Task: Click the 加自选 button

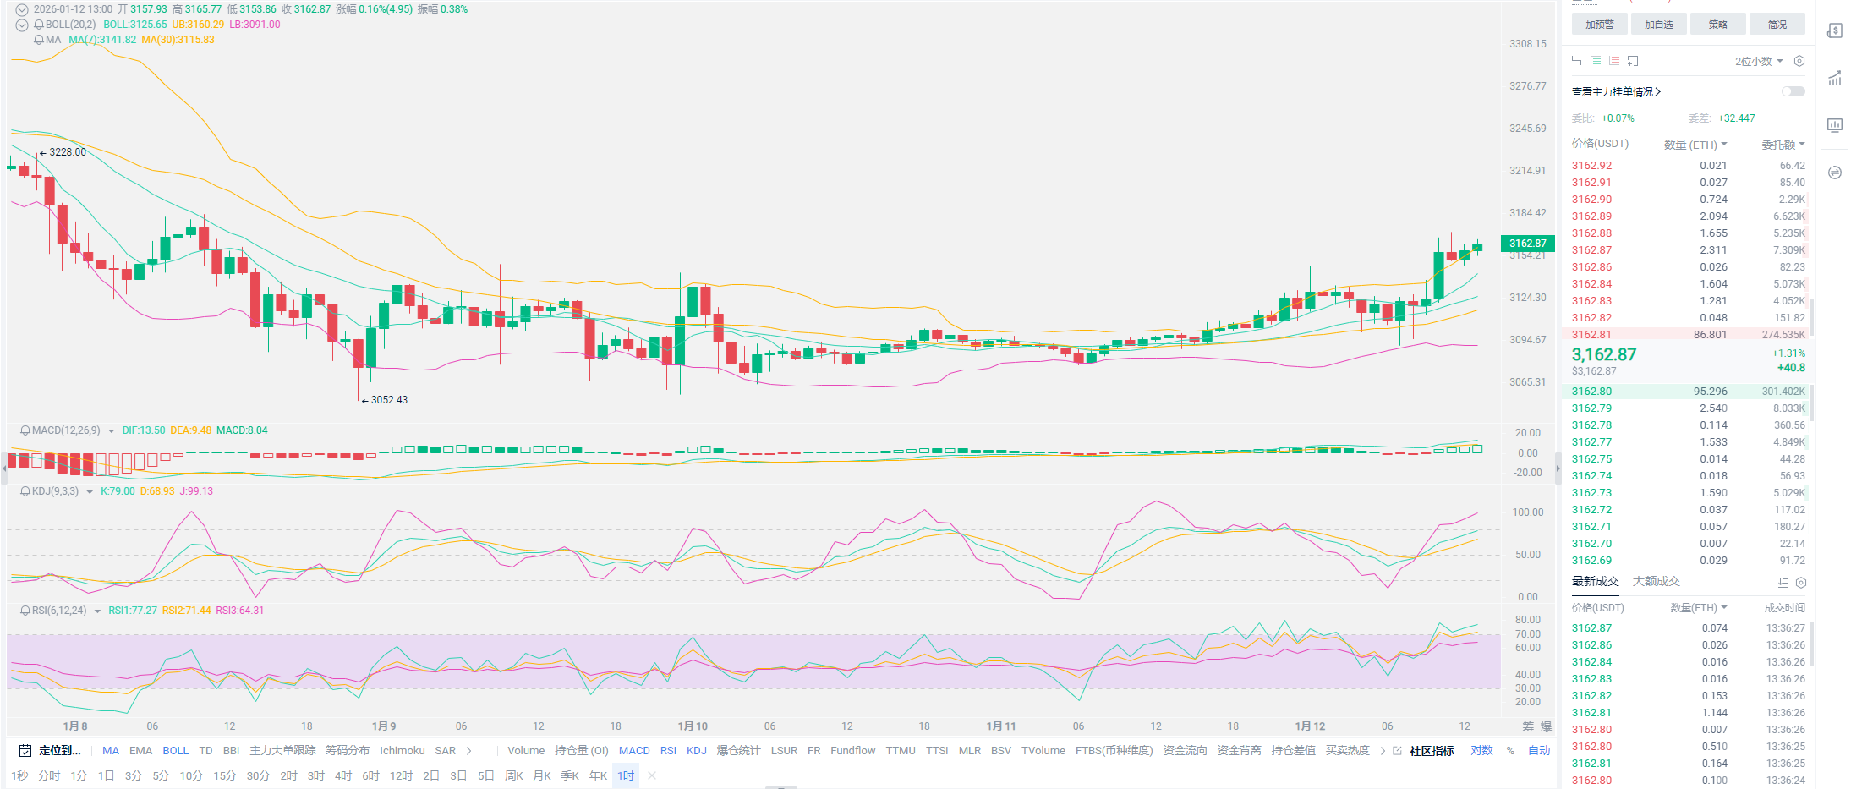Action: pos(1659,25)
